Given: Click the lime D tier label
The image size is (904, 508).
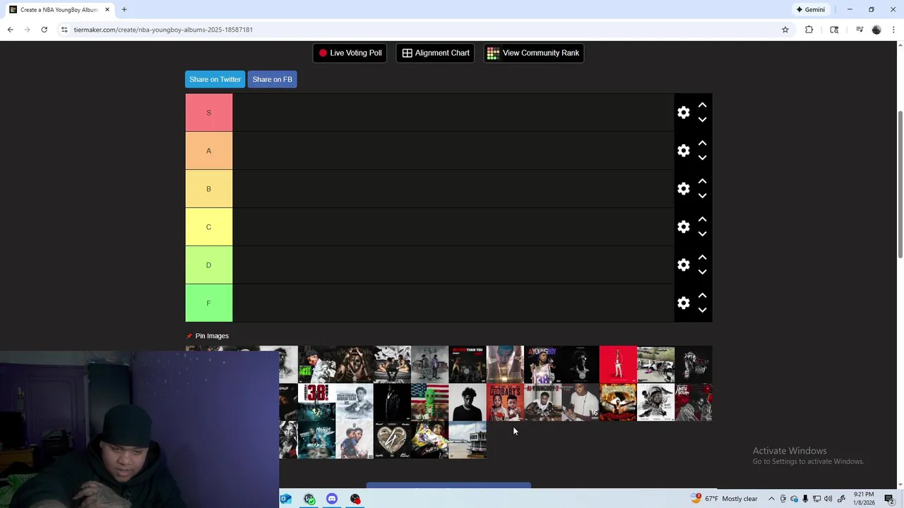Looking at the screenshot, I should point(208,265).
